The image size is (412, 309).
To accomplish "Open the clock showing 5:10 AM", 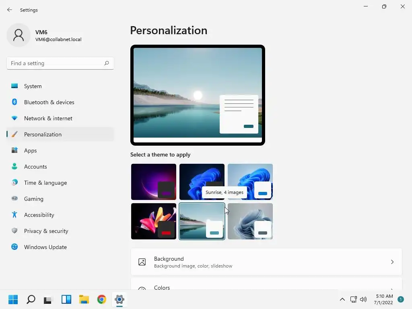I will (x=383, y=299).
